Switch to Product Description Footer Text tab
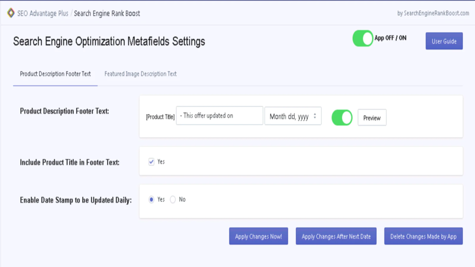The image size is (475, 267). tap(55, 74)
